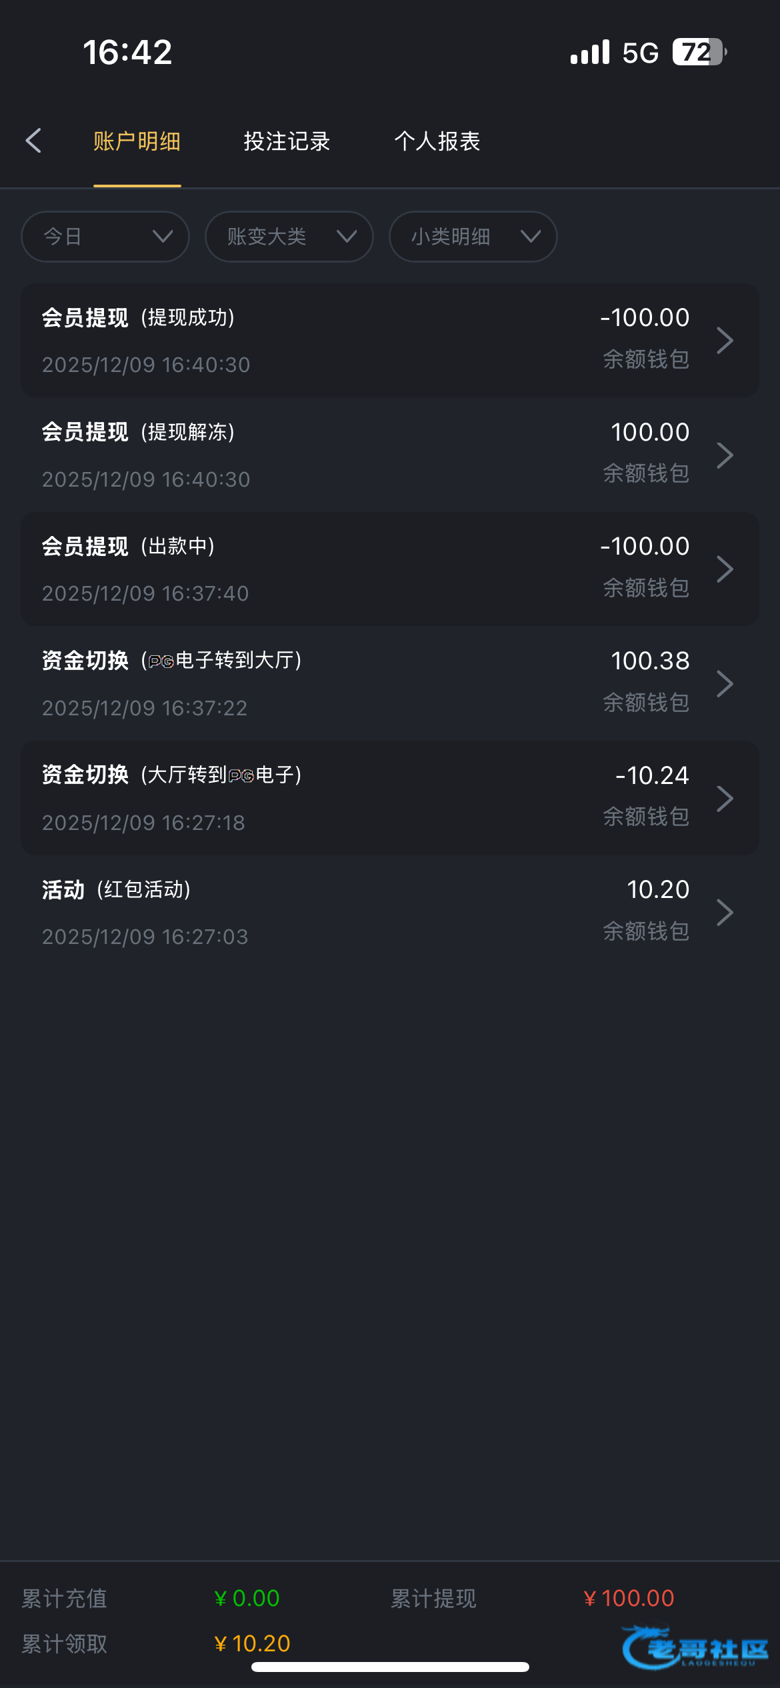
Task: Open details arrow for 提现成功 record
Action: (725, 341)
